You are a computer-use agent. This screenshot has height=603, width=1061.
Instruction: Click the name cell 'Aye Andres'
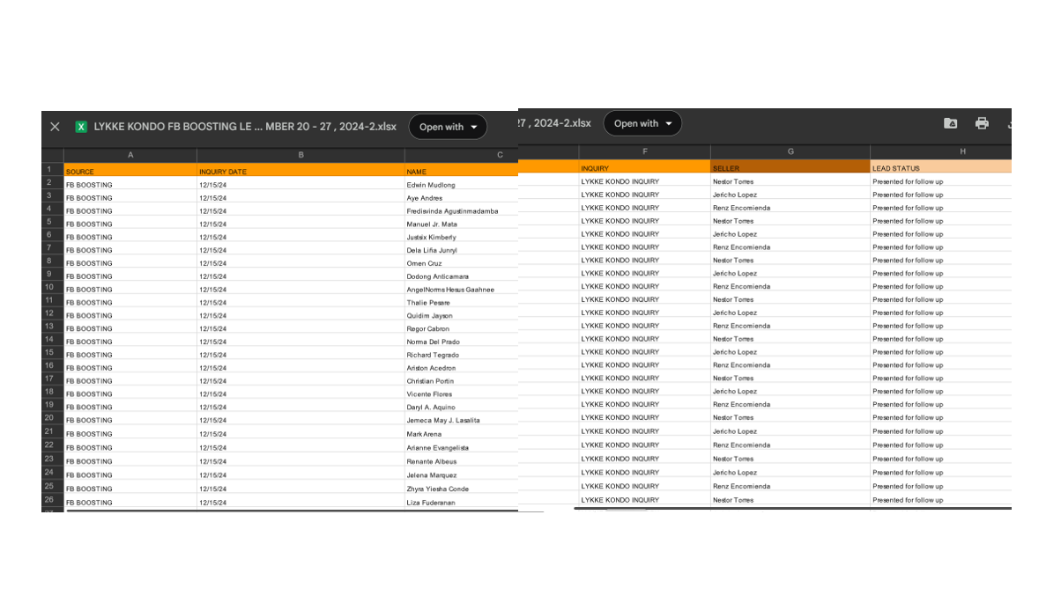coord(461,198)
